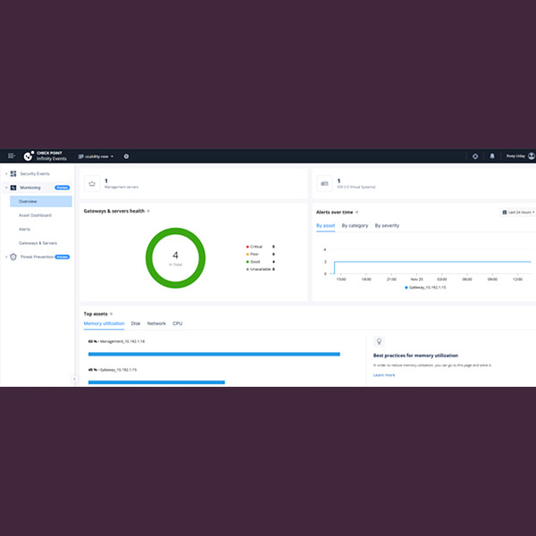This screenshot has width=536, height=536.
Task: Open the Last 24 hours time dropdown
Action: [518, 213]
